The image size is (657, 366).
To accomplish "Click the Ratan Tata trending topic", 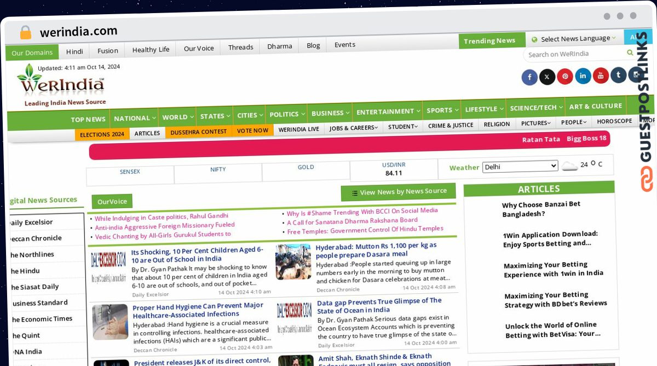I will 541,139.
